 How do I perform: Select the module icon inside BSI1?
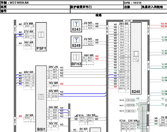(41, 97)
